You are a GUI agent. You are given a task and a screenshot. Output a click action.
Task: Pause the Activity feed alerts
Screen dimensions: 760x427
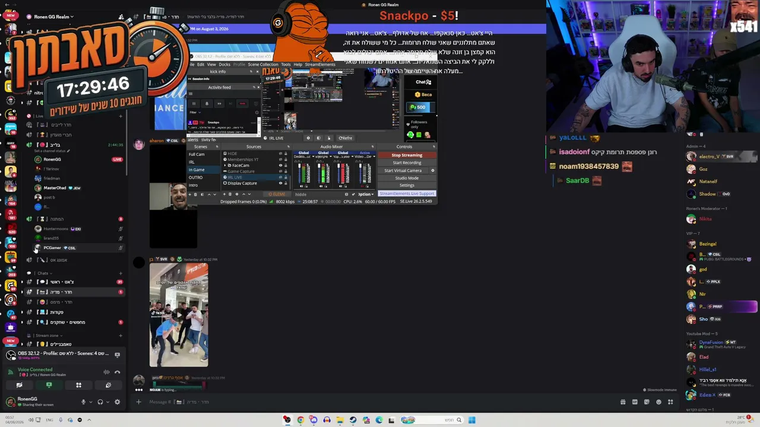194,104
